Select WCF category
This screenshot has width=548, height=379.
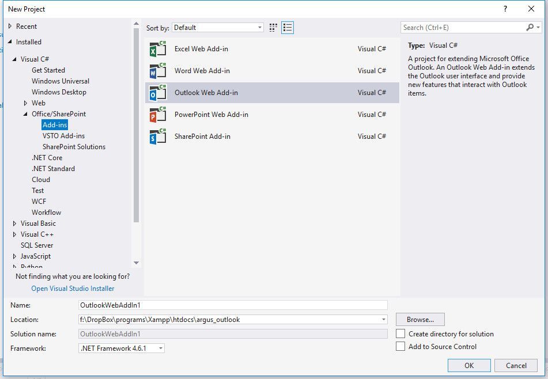[x=39, y=202]
